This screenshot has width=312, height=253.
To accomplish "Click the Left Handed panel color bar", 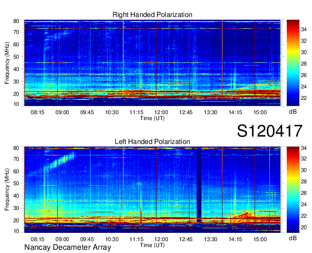I will pos(293,190).
